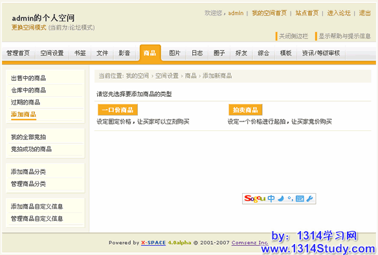Click 添加商品分类 in sidebar
The height and width of the screenshot is (255, 378).
(x=28, y=172)
